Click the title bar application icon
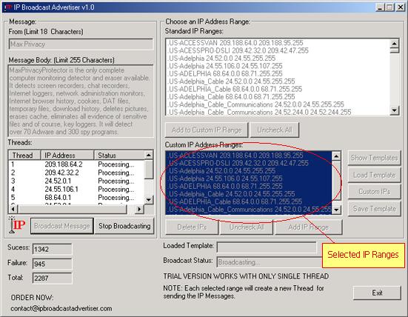This screenshot has height=317, width=408. pos(8,7)
